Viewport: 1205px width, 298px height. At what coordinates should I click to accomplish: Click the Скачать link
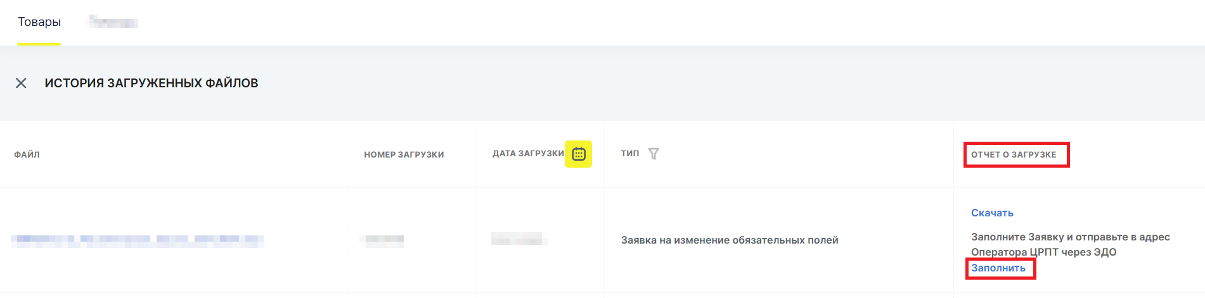pos(992,213)
